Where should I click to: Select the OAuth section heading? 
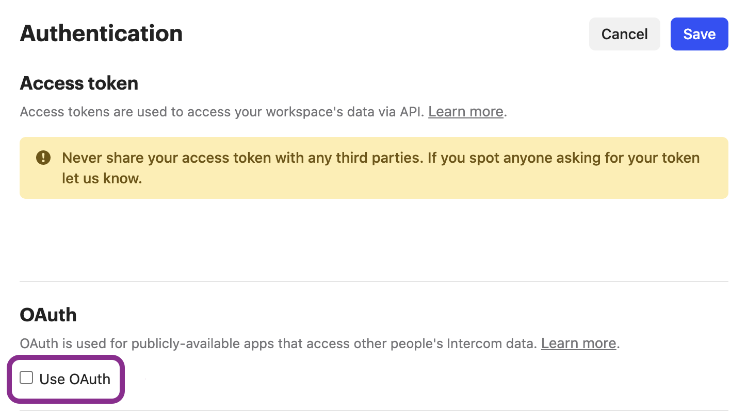tap(48, 315)
